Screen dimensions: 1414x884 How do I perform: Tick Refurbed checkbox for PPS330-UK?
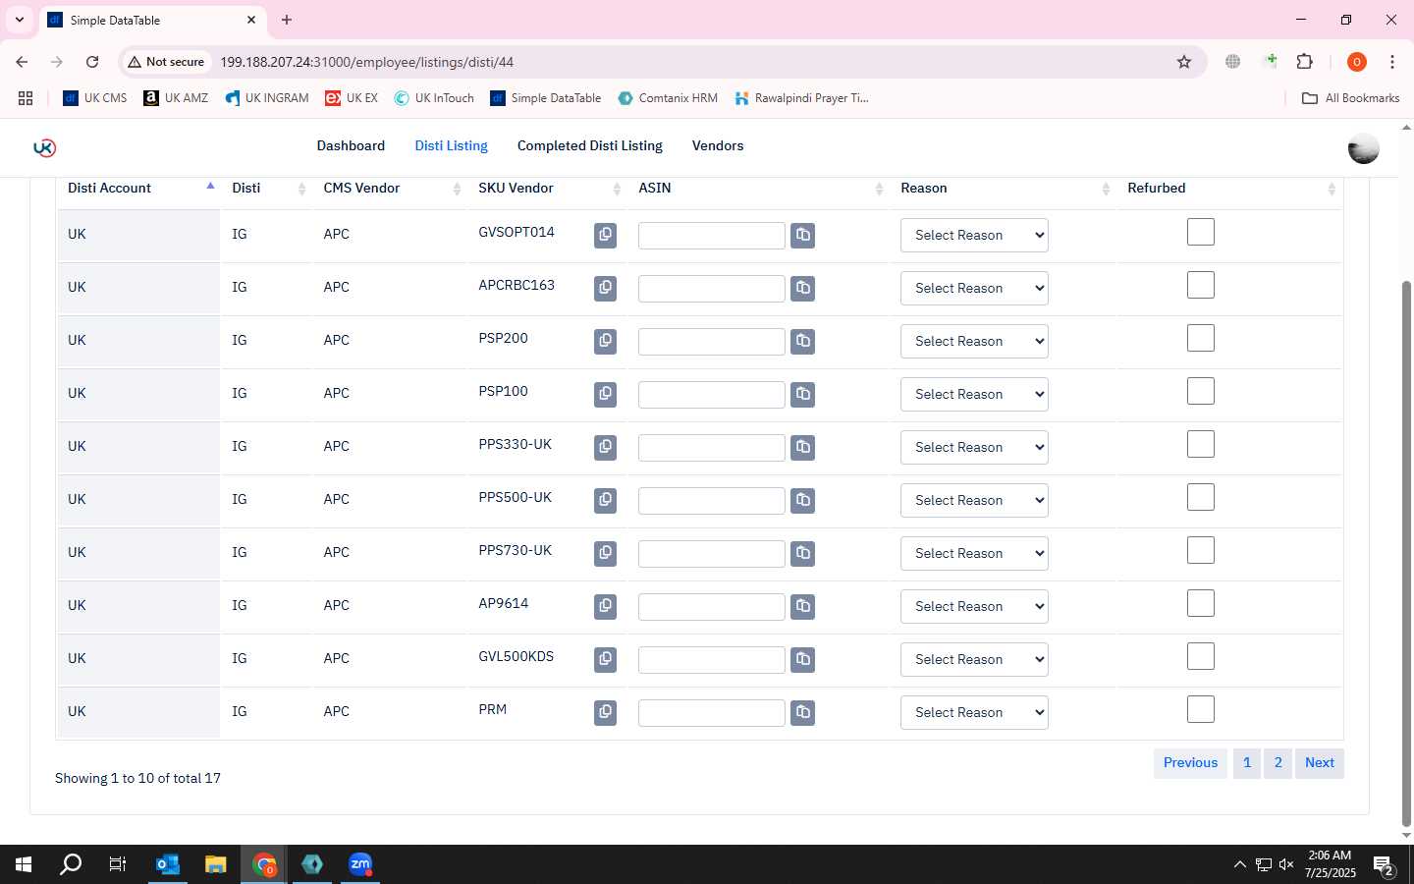[1201, 444]
